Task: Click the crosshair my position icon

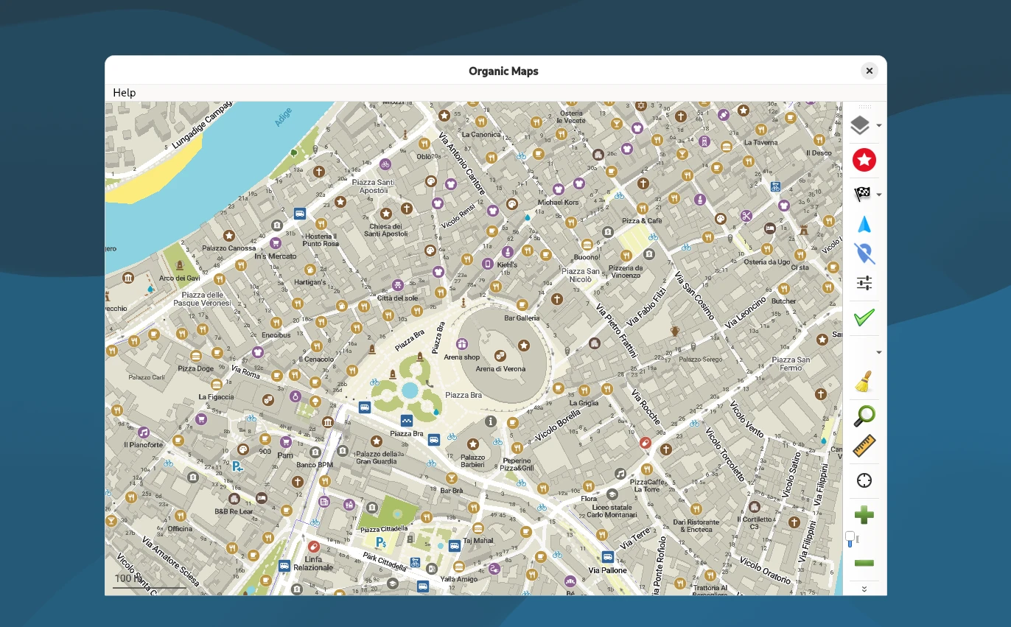Action: pos(864,480)
